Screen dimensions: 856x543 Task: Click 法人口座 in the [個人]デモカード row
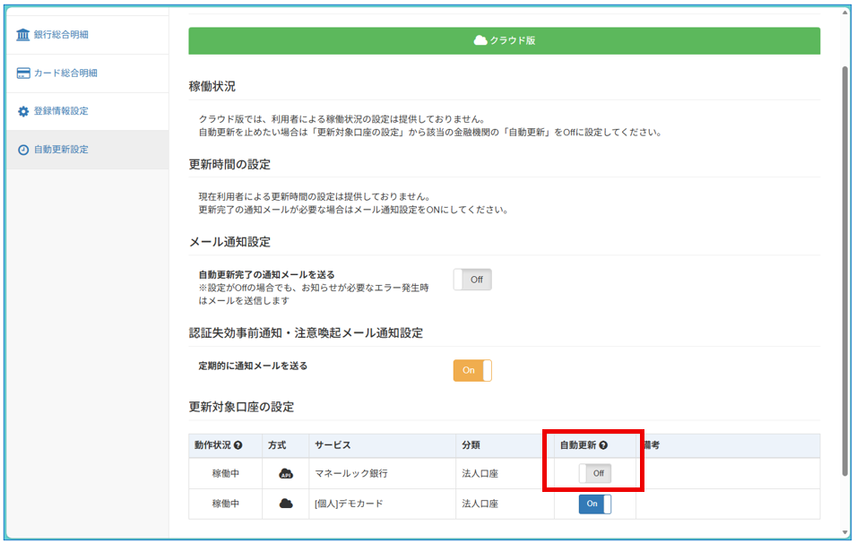(x=480, y=504)
